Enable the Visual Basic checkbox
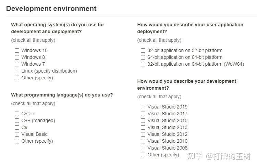 (x=17, y=134)
